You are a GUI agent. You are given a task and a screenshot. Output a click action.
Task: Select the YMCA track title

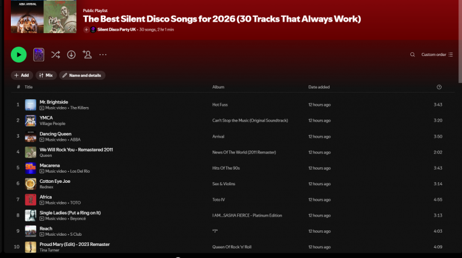46,118
